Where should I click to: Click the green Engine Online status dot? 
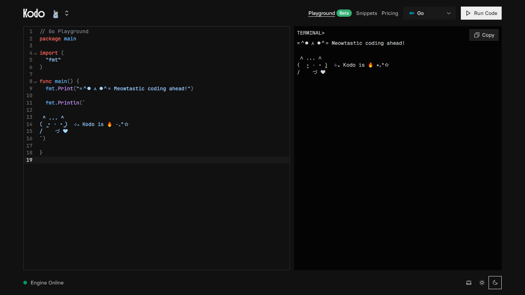pos(25,283)
